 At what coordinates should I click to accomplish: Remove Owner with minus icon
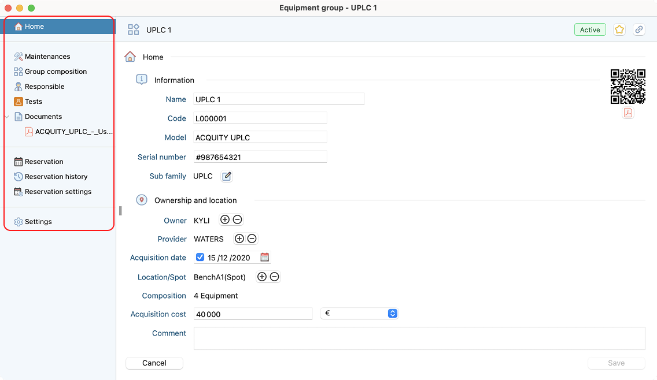click(x=237, y=219)
